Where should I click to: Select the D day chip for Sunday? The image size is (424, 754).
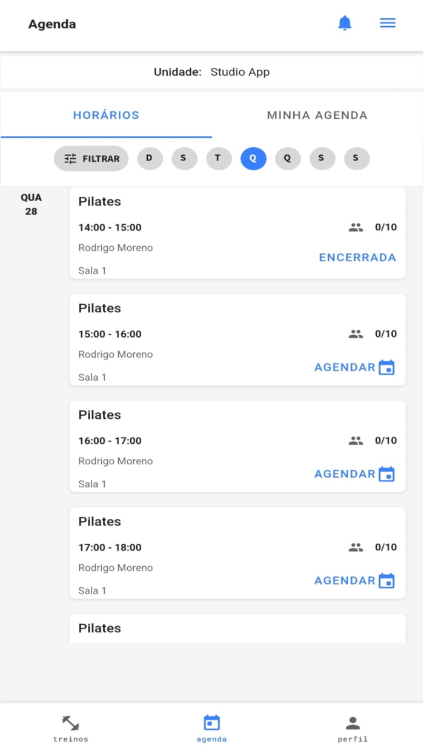[x=150, y=158]
